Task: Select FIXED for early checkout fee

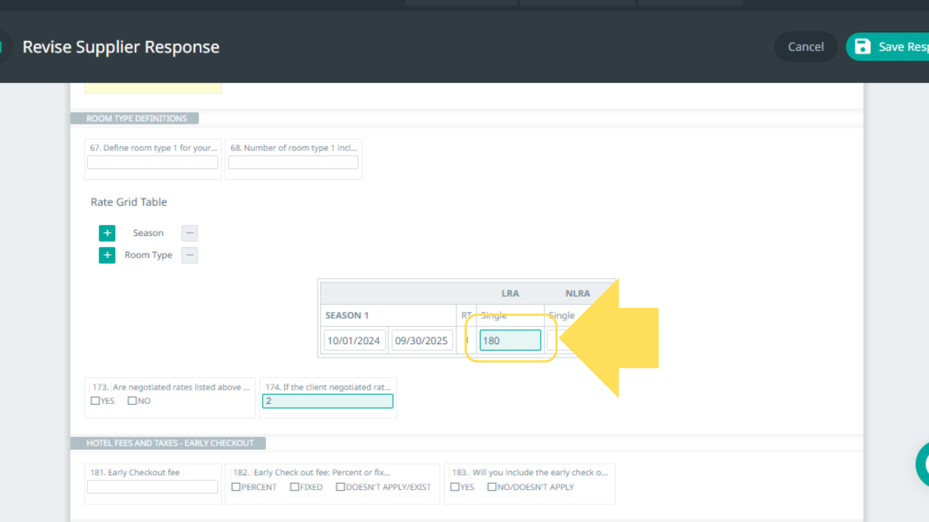Action: coord(295,487)
